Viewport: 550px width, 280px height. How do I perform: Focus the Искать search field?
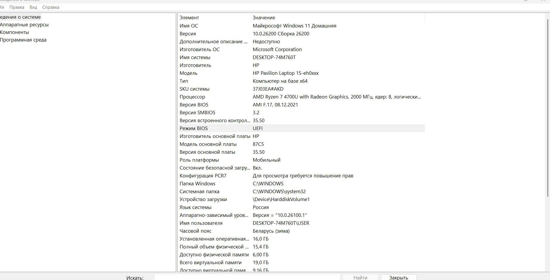coord(247,277)
